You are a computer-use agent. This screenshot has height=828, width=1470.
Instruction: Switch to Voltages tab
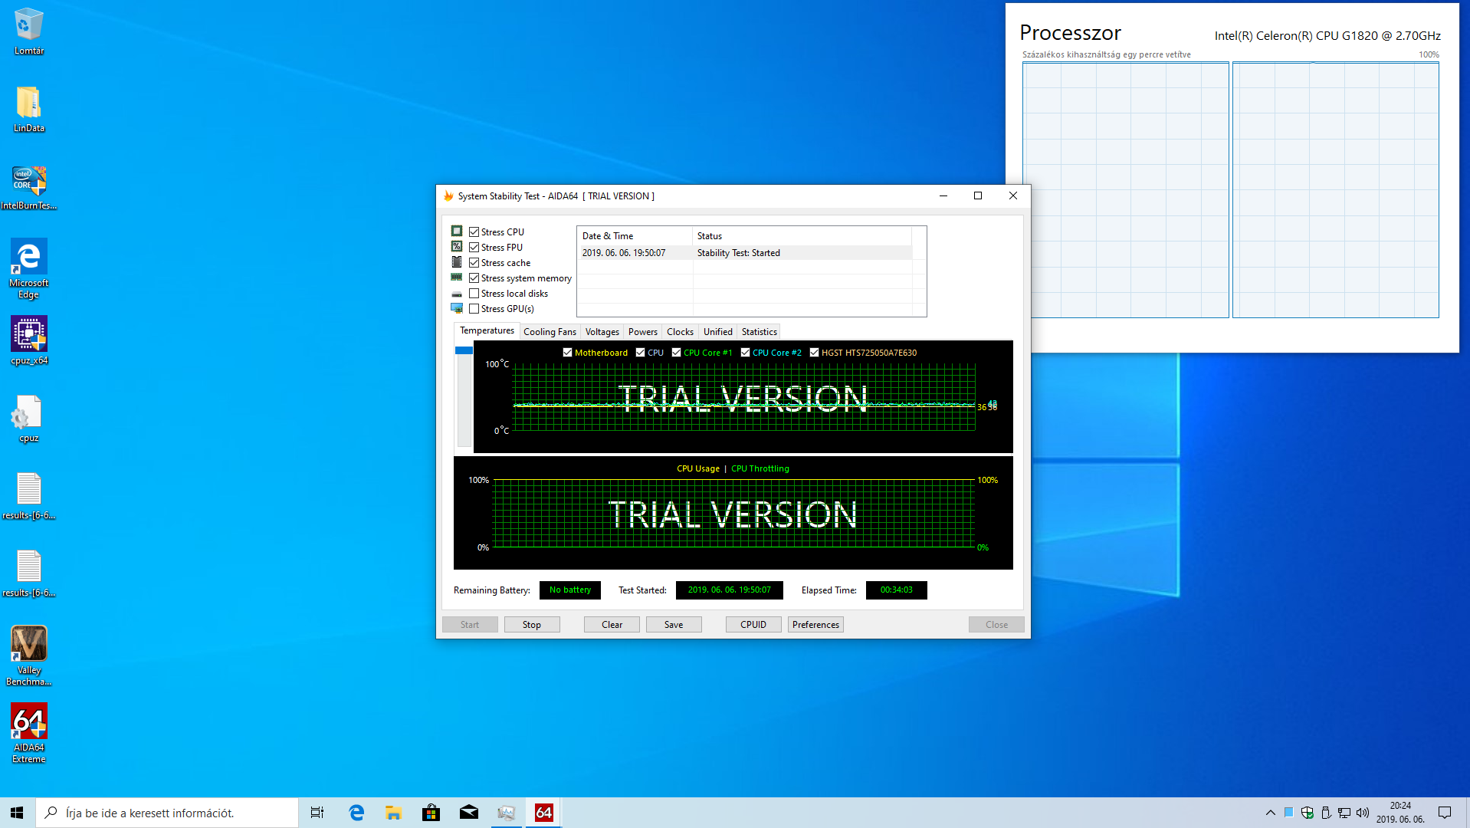coord(602,332)
